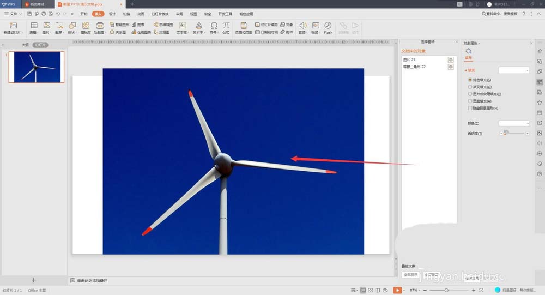Open the 填充 fill preset dropdown
This screenshot has height=295, width=545.
[514, 70]
